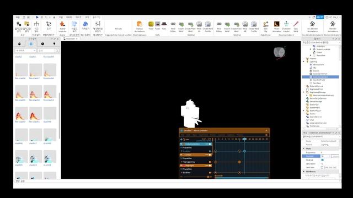353x198 pixels.
Task: Toggle the ColorCorrection track checkbox in Moon Animator
Action: pyautogui.click(x=210, y=144)
